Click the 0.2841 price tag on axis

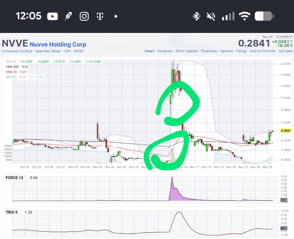[x=286, y=131]
